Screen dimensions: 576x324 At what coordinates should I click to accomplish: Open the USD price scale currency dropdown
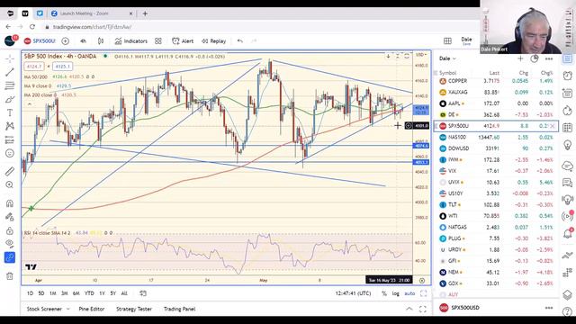coord(421,55)
